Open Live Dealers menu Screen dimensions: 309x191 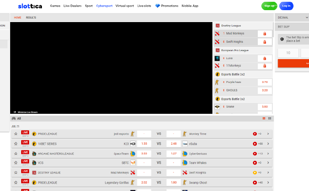coord(72,6)
